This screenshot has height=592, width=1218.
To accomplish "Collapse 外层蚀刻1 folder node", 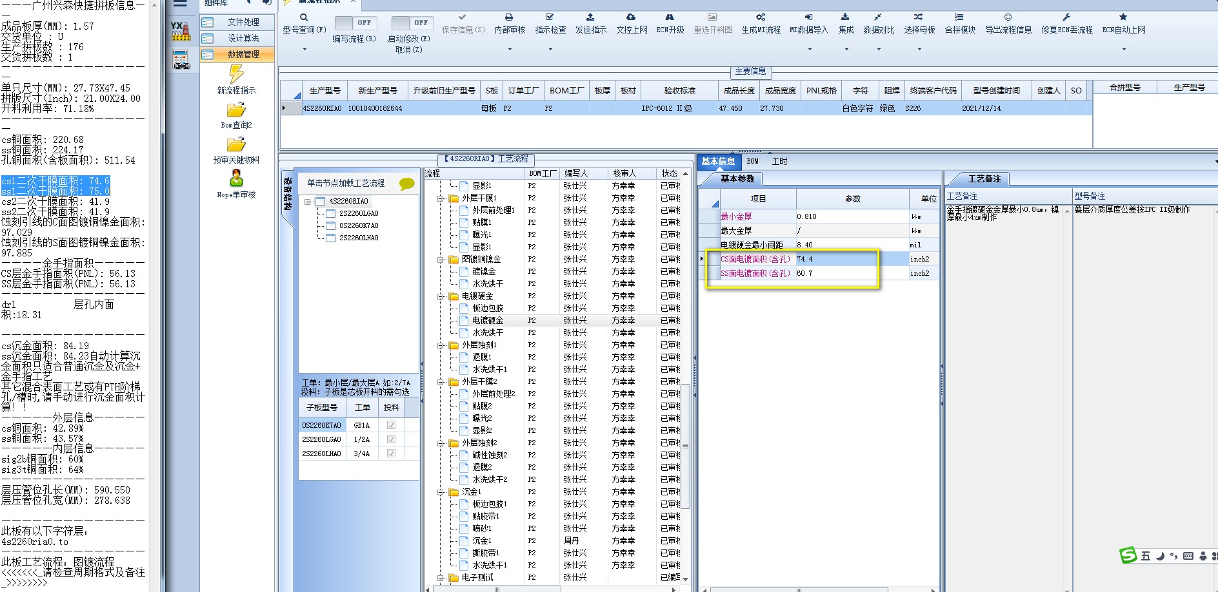I will (441, 345).
